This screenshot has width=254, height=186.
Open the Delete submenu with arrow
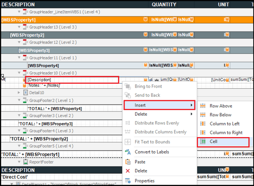pos(159,114)
